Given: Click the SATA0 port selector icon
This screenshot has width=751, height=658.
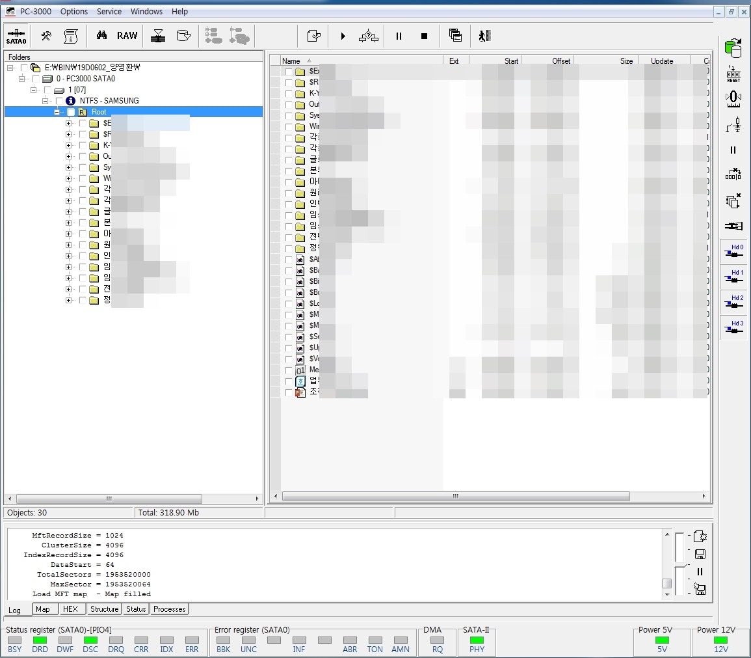Looking at the screenshot, I should tap(16, 36).
